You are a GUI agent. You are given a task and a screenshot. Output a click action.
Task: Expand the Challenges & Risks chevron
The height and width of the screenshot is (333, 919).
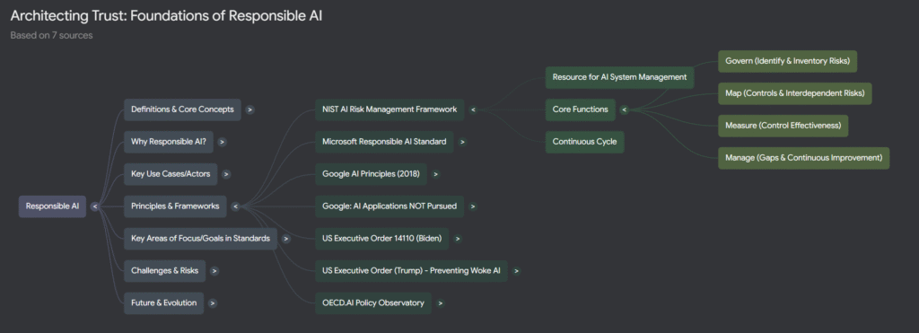[x=215, y=271]
